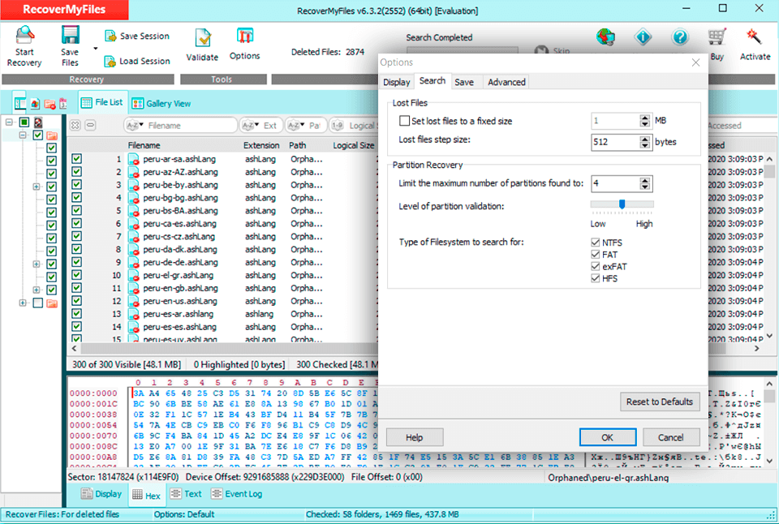Open the A-Z sort dropdown in the Ext filter
Screen dimensions: 779x524
(251, 126)
